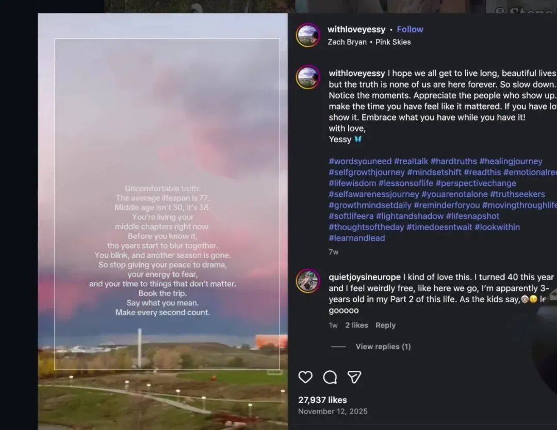This screenshot has width=557, height=430.
Task: Open the #wordsyouneed hashtag
Action: coord(360,161)
